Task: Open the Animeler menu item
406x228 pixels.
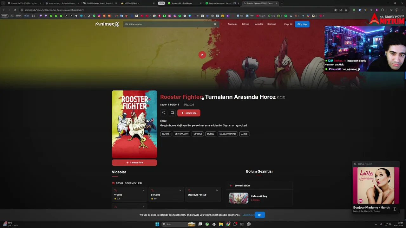Action: [232, 24]
